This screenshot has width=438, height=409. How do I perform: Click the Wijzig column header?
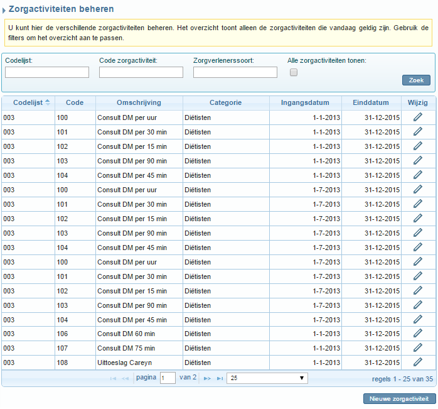tap(418, 102)
